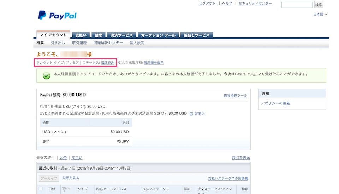The width and height of the screenshot is (339, 194).
Task: Open the 支払い tab
Action: (x=81, y=35)
